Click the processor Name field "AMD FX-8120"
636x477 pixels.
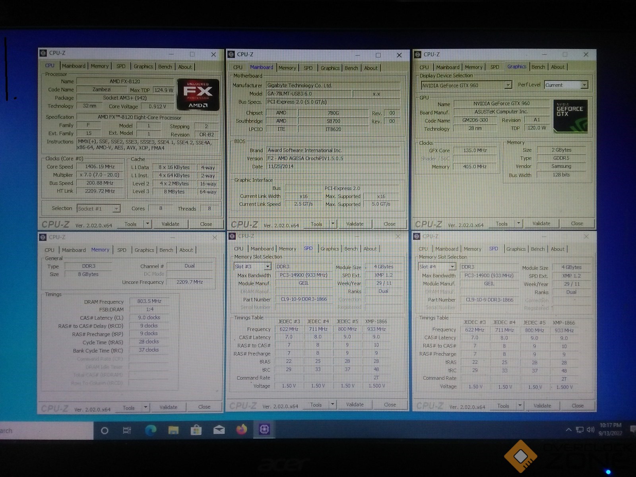tap(125, 81)
